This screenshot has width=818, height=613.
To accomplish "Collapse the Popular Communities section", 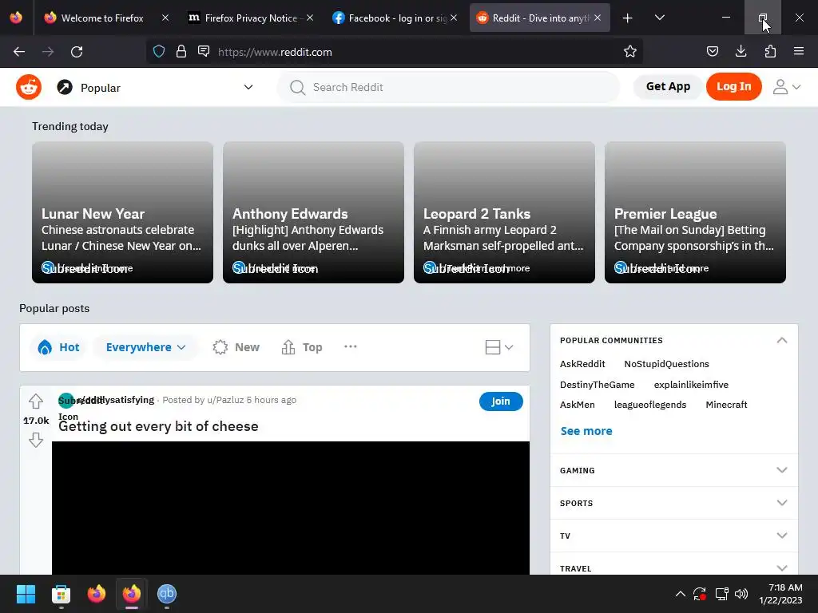I will pos(781,340).
